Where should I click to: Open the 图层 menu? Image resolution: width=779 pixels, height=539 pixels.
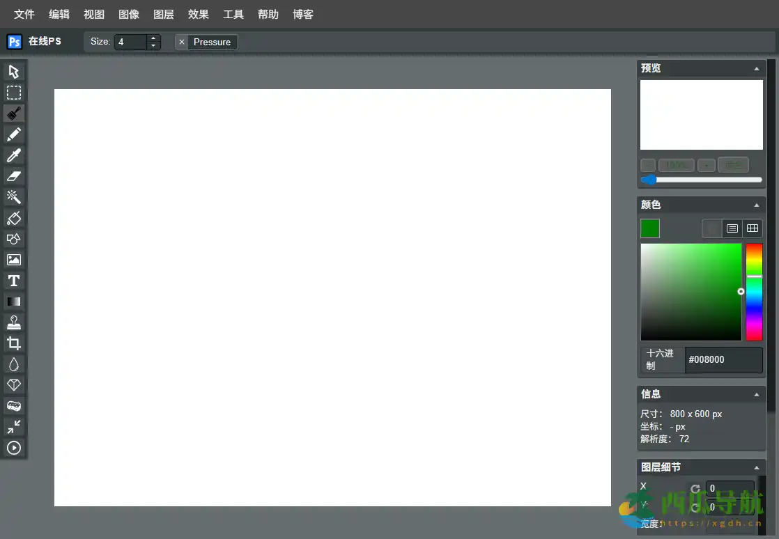click(x=164, y=14)
